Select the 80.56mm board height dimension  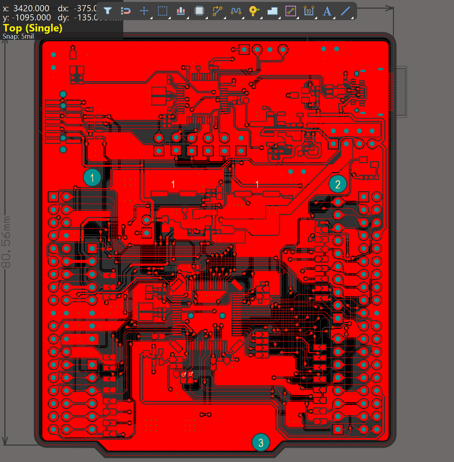tap(6, 242)
